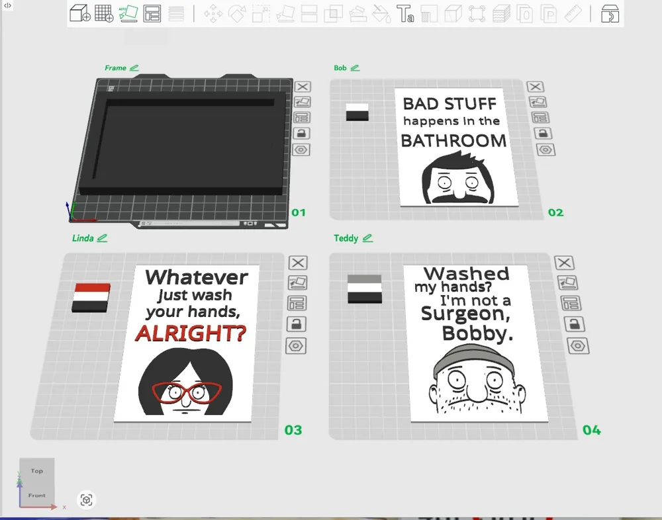Select the Surgeon Teddy poster object
Screen dimensions: 662x520
[475, 343]
